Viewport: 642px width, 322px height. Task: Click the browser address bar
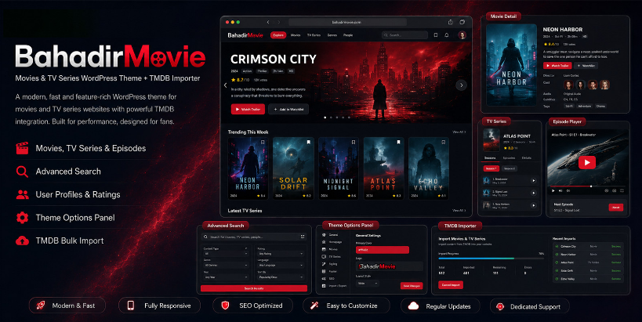tap(347, 22)
